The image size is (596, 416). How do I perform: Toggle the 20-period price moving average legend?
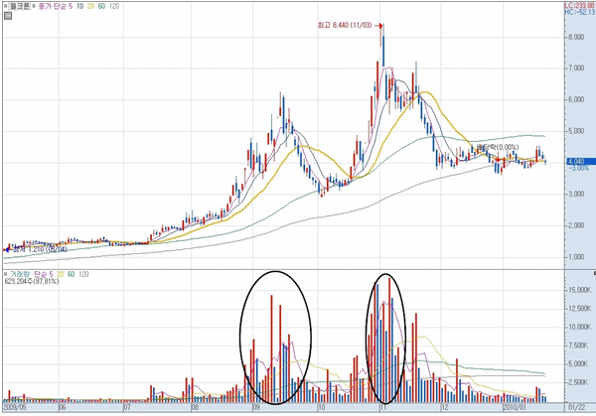point(89,5)
